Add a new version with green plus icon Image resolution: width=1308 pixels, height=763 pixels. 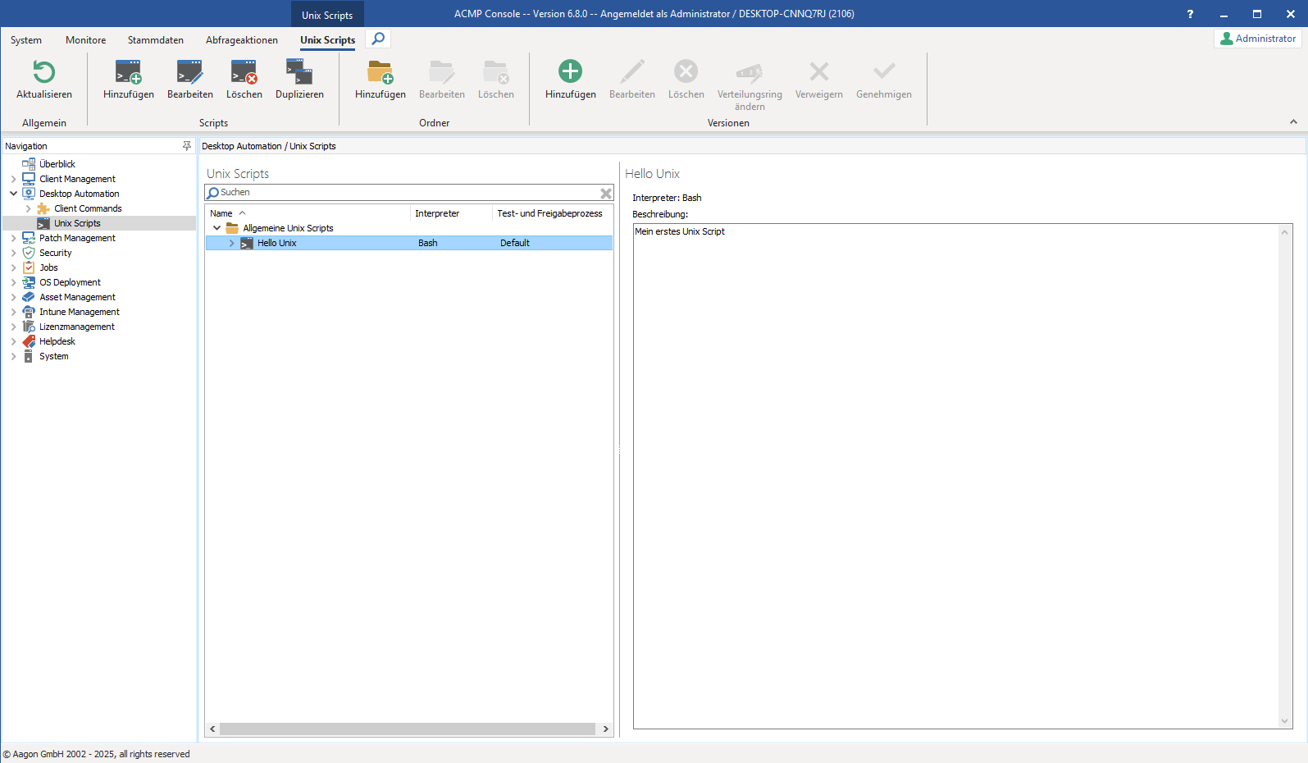click(570, 72)
